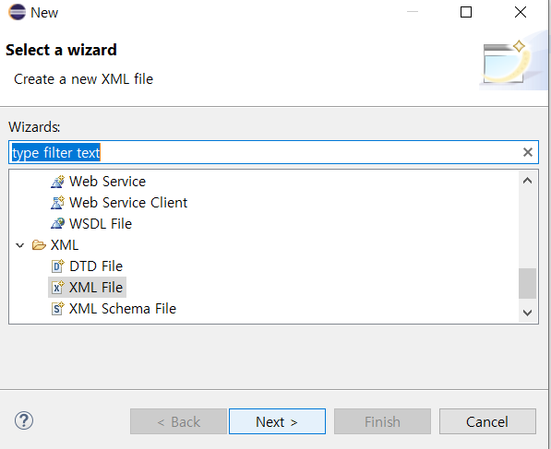Image resolution: width=551 pixels, height=449 pixels.
Task: Click the disabled < Back button
Action: pyautogui.click(x=178, y=421)
